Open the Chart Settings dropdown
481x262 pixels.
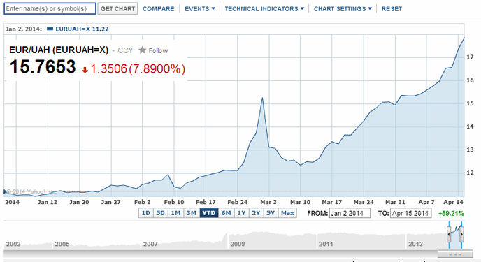pyautogui.click(x=343, y=9)
